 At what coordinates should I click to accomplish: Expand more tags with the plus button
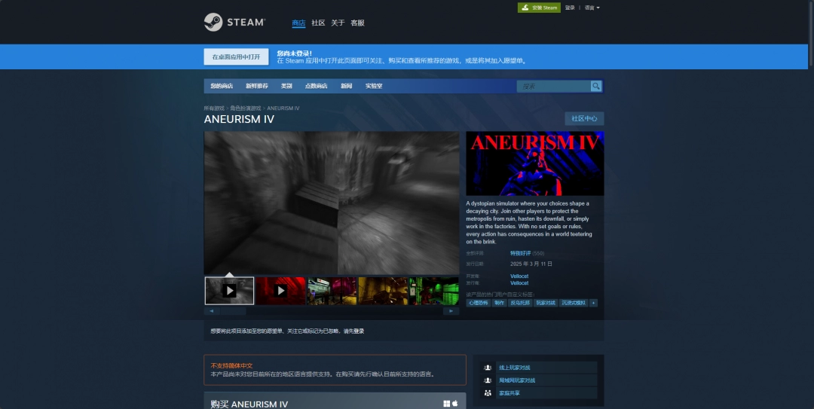pyautogui.click(x=594, y=303)
